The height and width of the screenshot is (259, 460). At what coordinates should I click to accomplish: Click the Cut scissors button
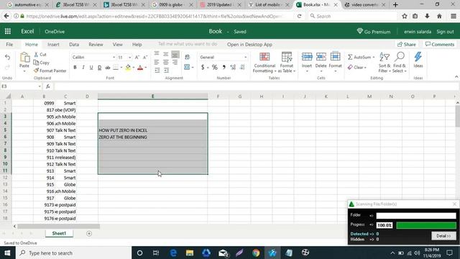[x=40, y=55]
